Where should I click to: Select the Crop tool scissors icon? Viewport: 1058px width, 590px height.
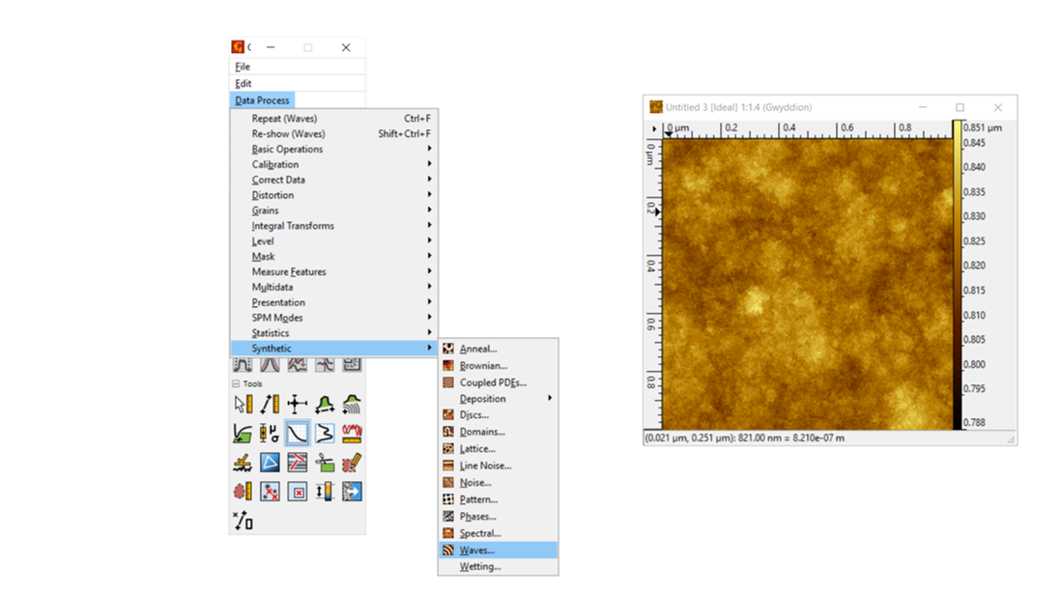click(x=325, y=463)
